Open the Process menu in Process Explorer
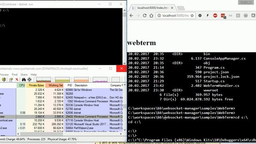Screen dimensions: 256x144 tap(4, 74)
